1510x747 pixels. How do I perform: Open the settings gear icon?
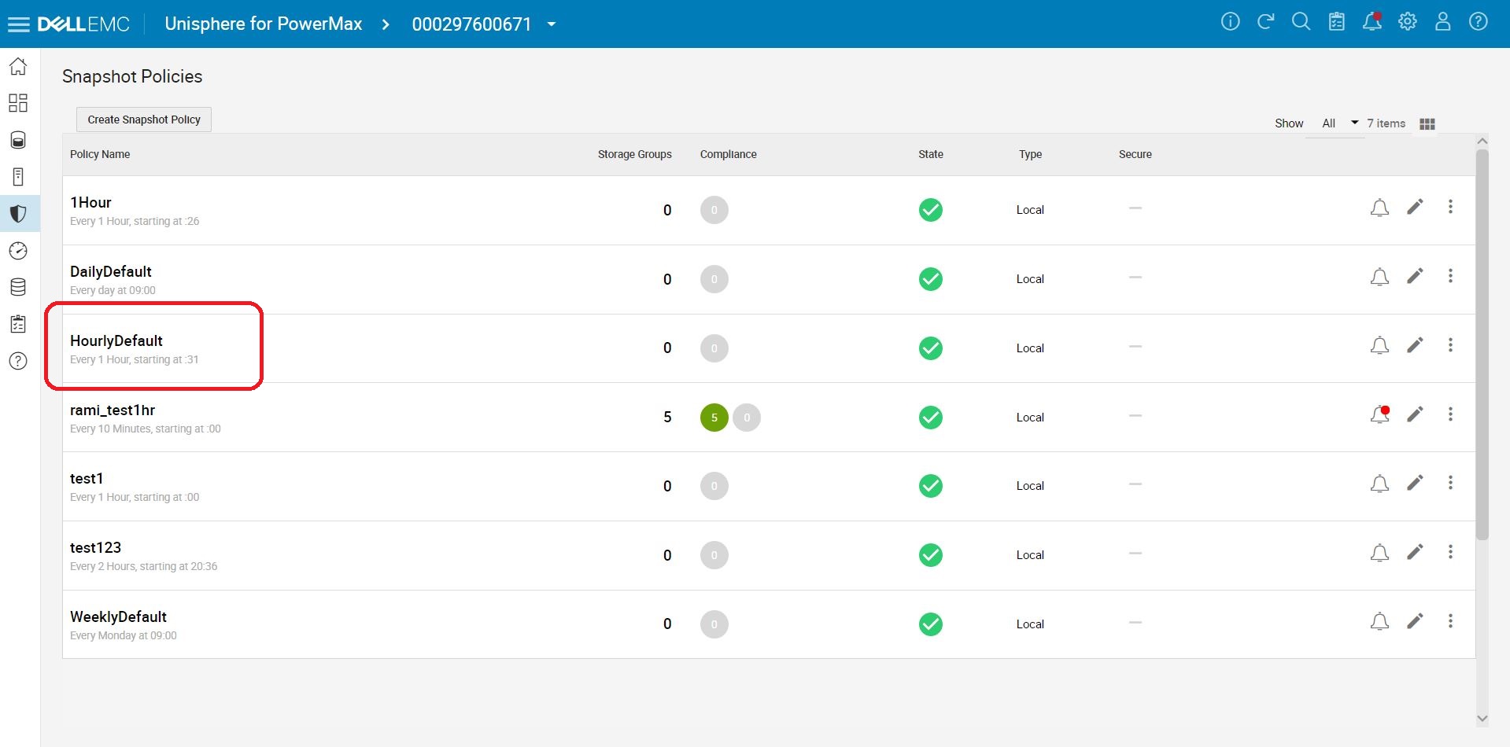(x=1408, y=22)
